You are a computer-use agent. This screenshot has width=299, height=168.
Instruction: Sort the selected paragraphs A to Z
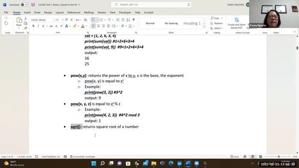coord(128,20)
